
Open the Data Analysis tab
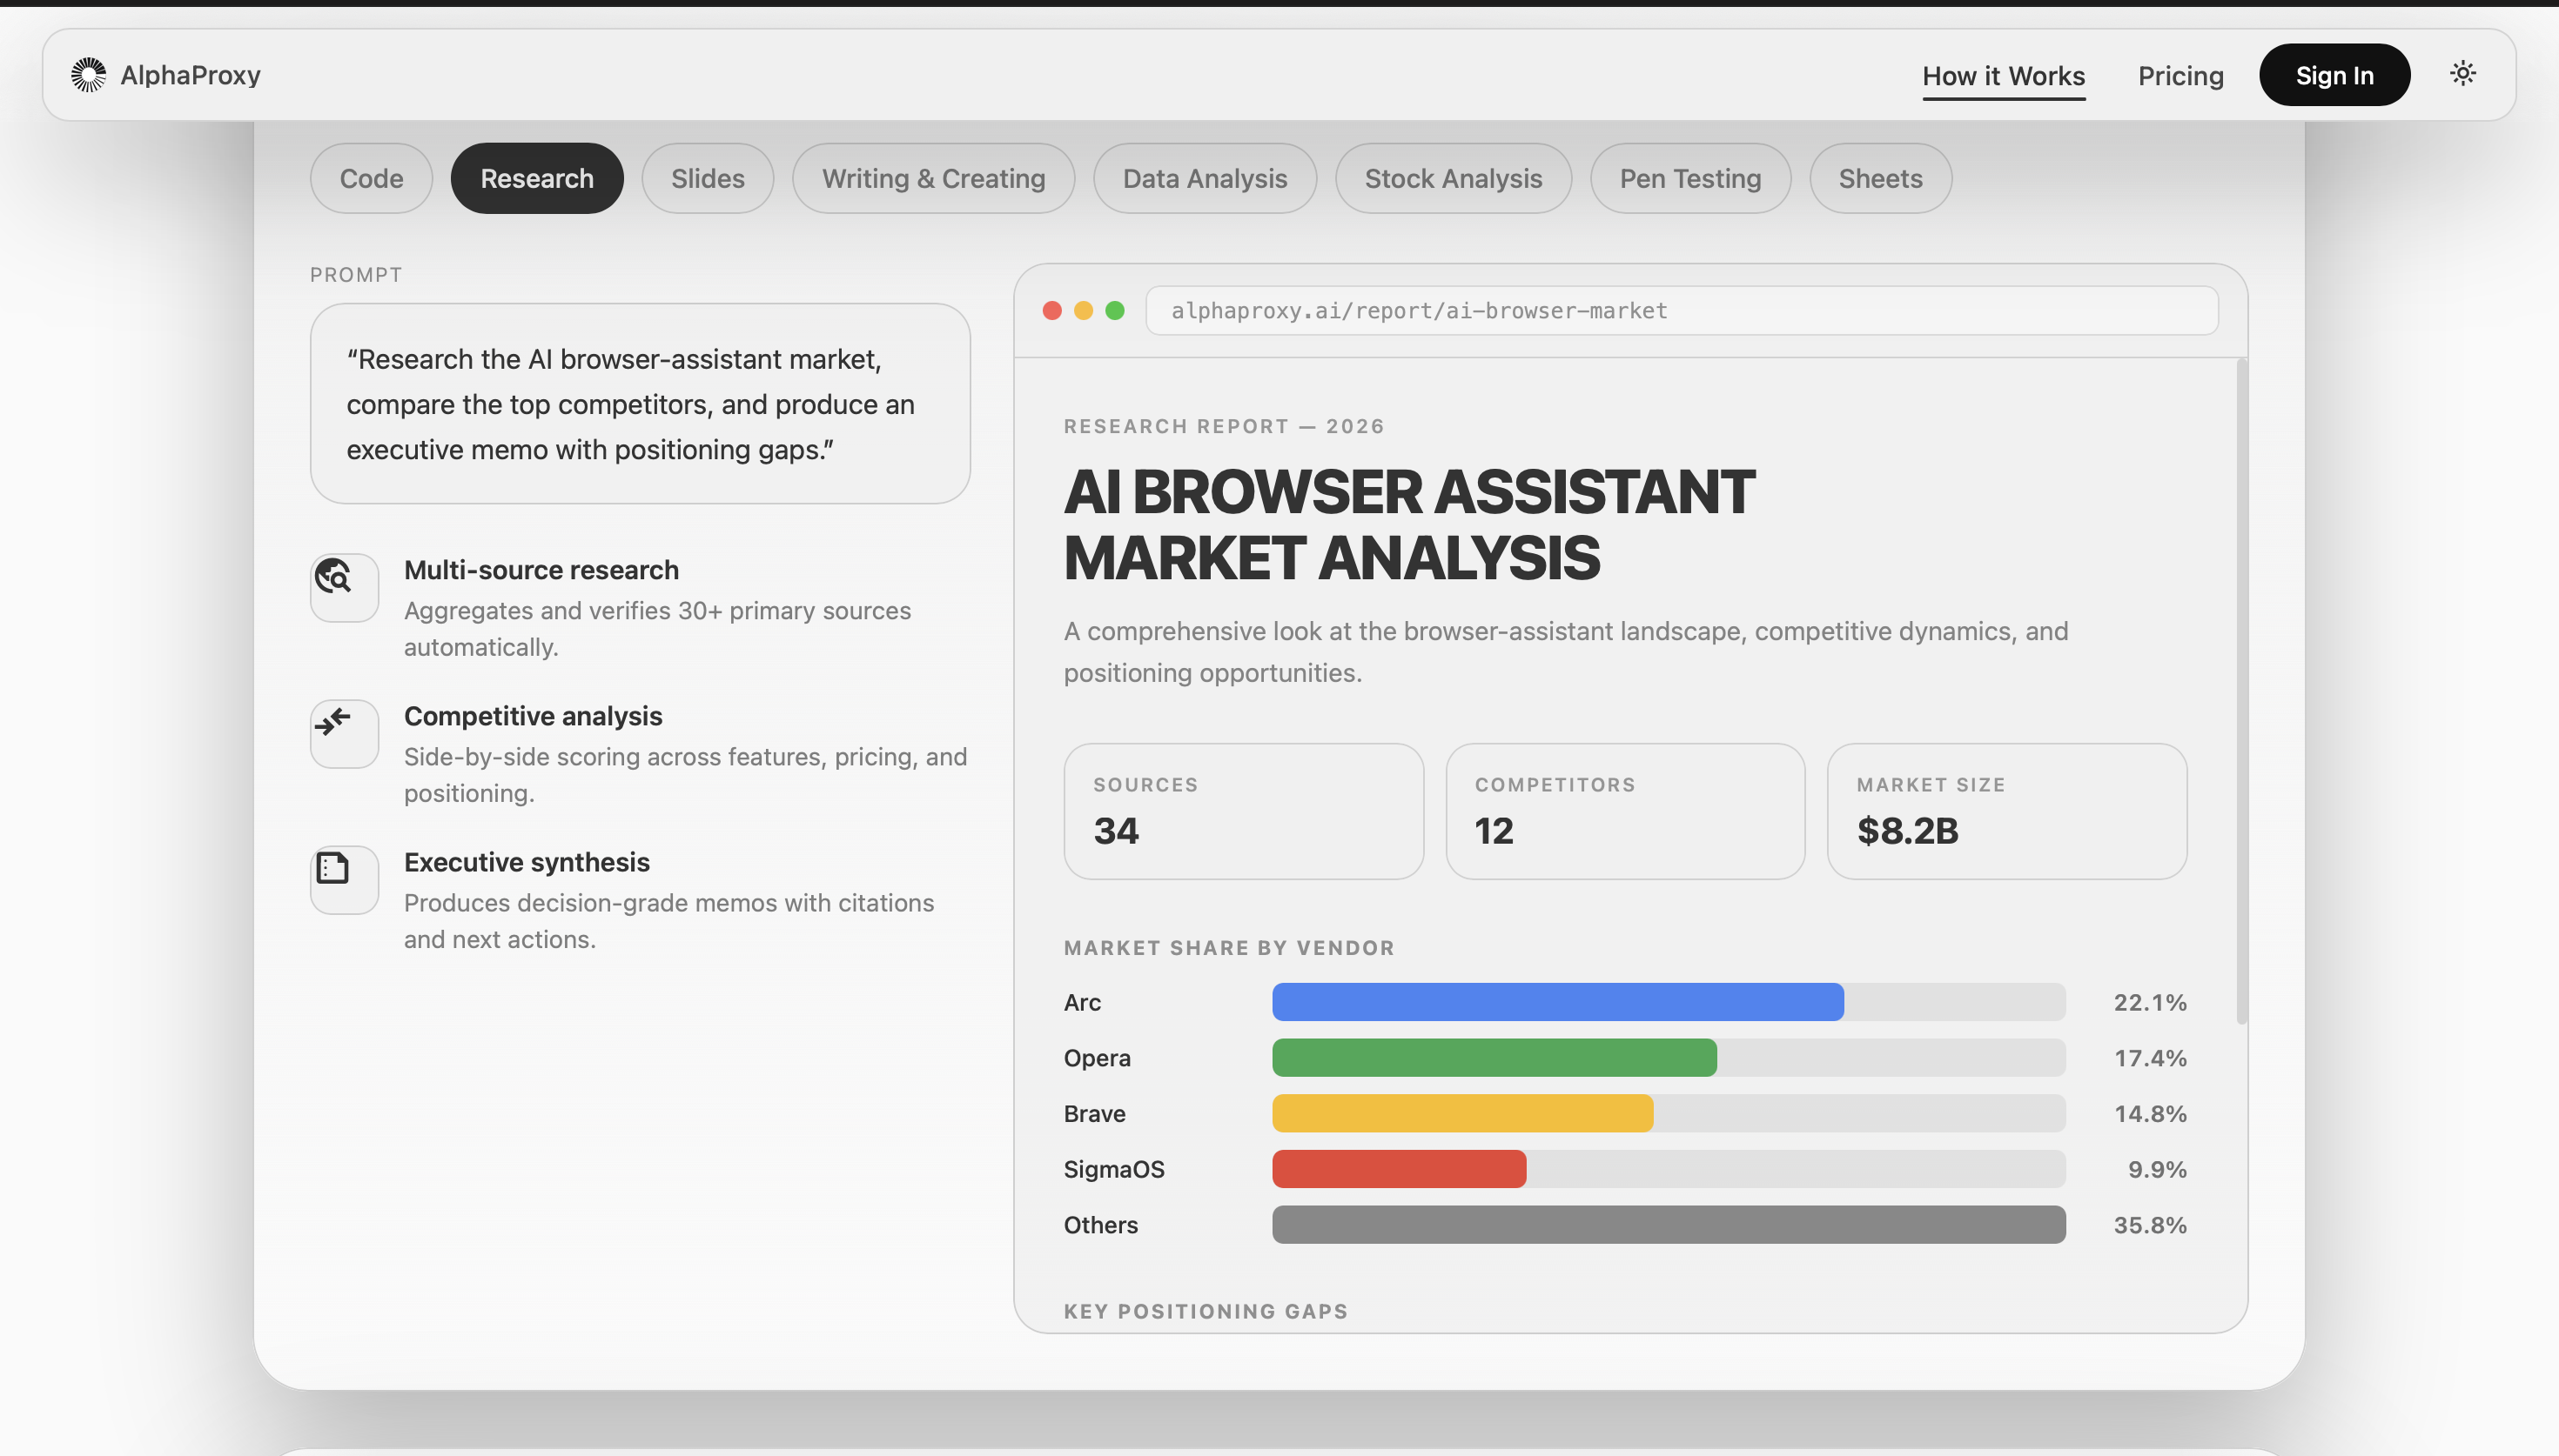point(1205,178)
